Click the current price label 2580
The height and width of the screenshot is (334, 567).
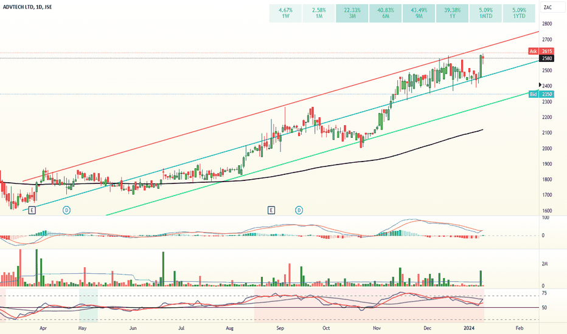[547, 58]
